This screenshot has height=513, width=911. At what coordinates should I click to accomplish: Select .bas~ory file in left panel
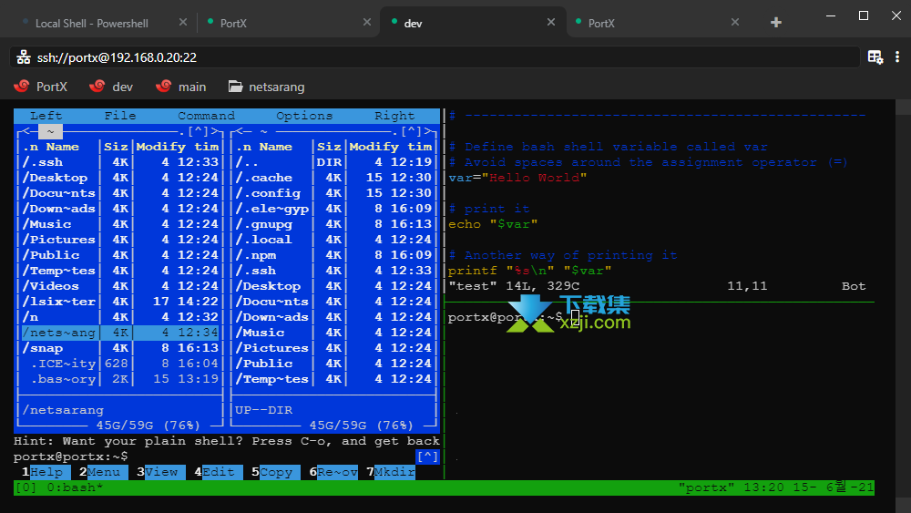pos(120,379)
